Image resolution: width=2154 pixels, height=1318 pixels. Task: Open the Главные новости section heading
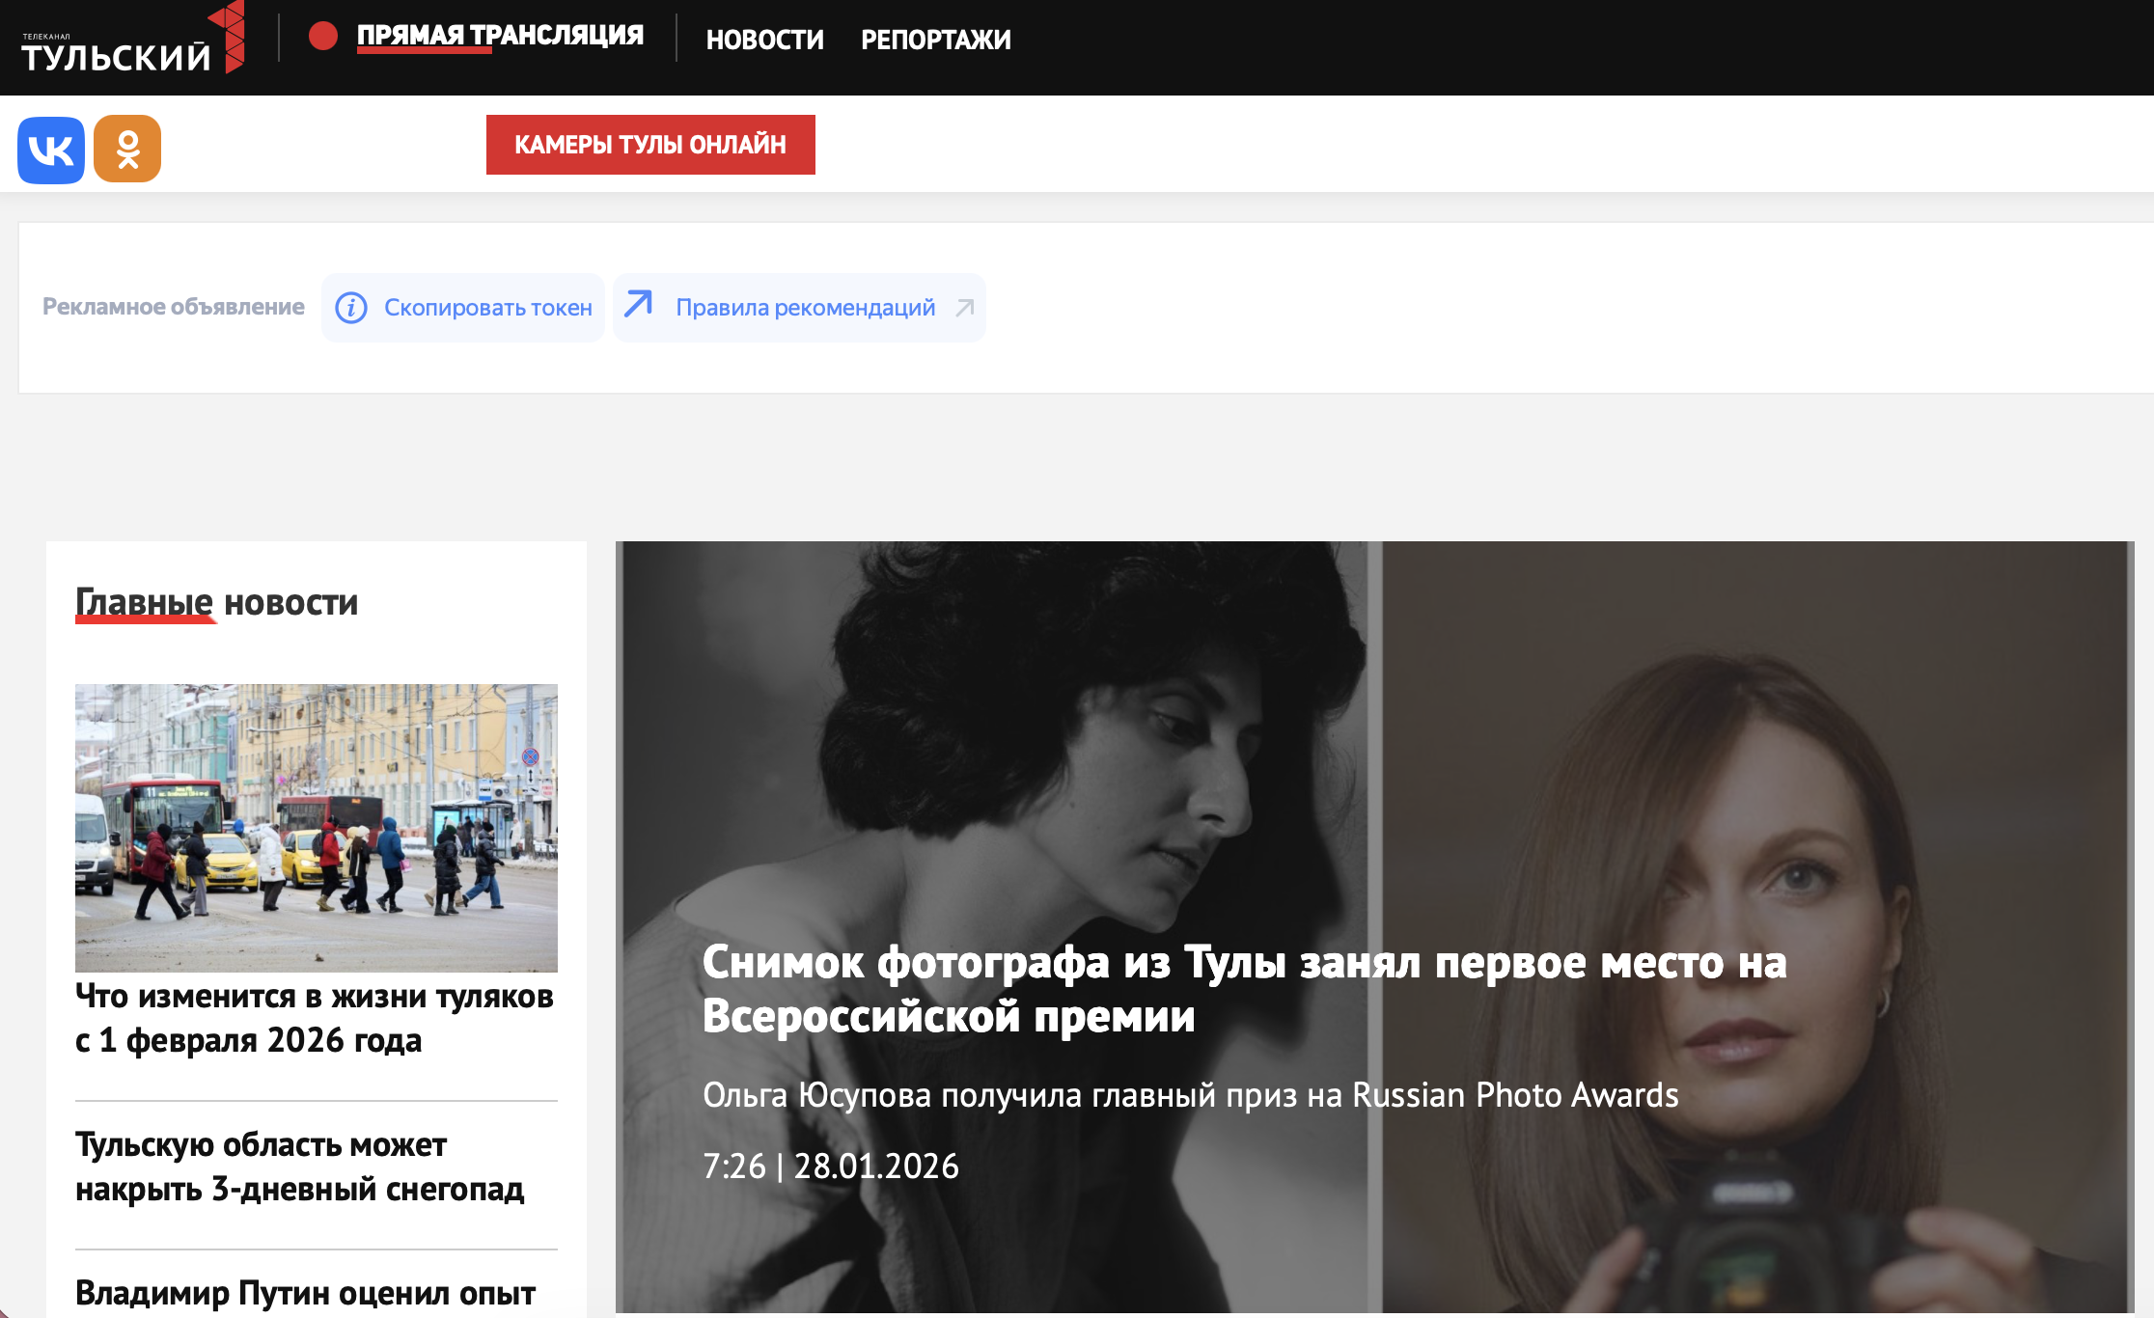coord(216,602)
